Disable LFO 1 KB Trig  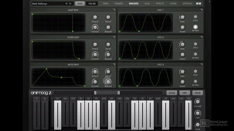point(195,27)
